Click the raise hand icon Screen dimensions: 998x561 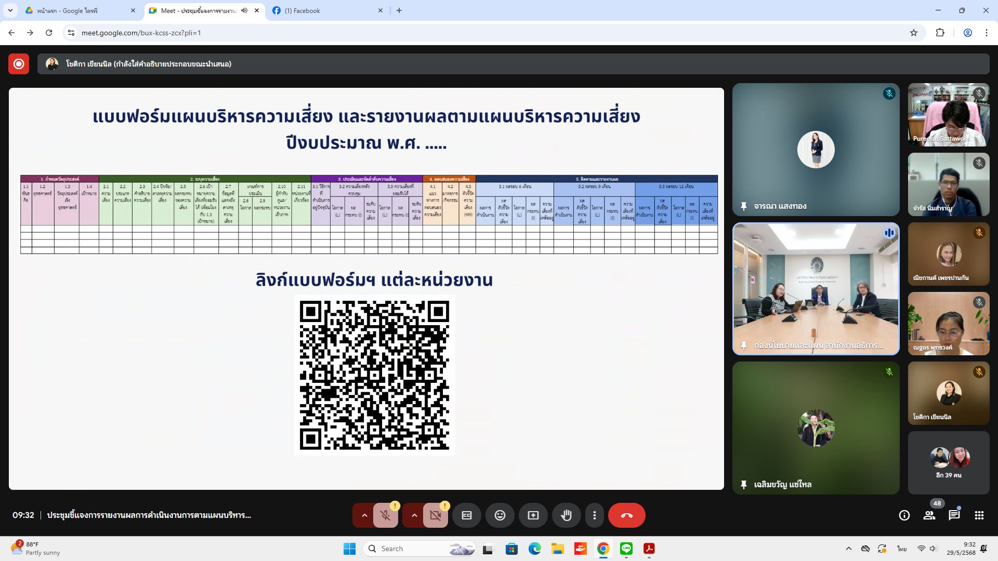pos(566,515)
